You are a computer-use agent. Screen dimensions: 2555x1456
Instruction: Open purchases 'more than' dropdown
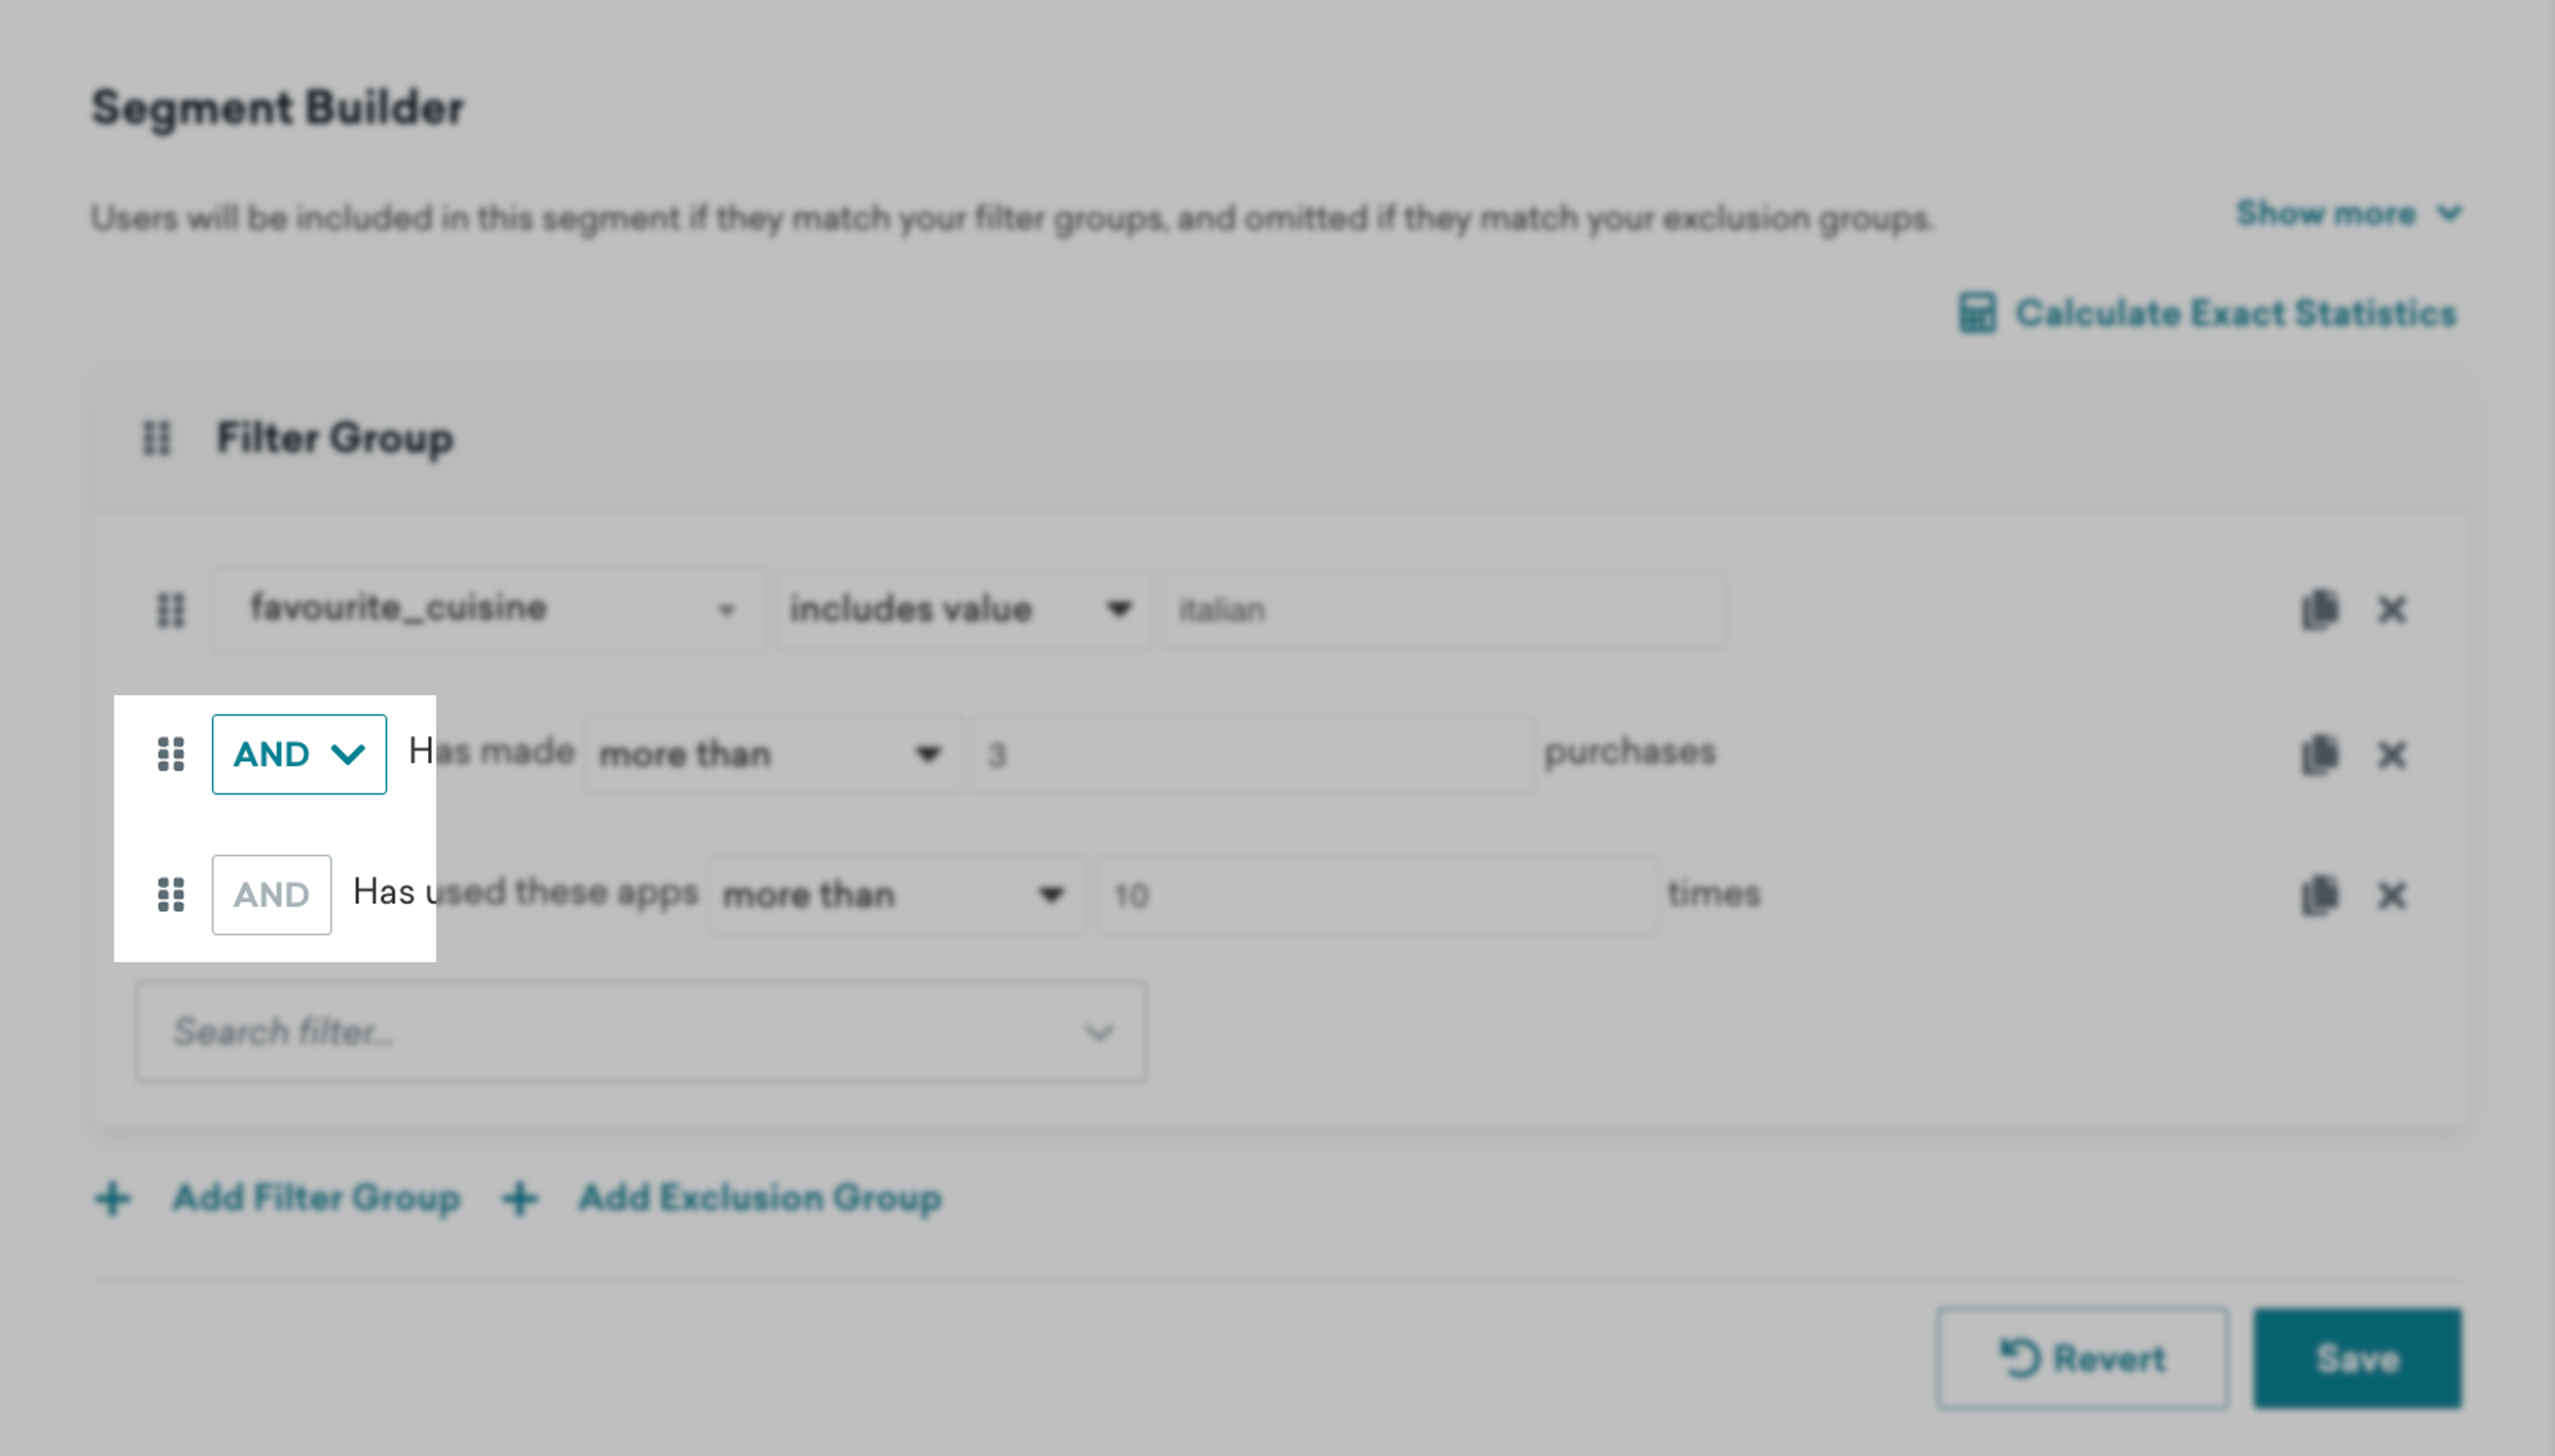[770, 754]
